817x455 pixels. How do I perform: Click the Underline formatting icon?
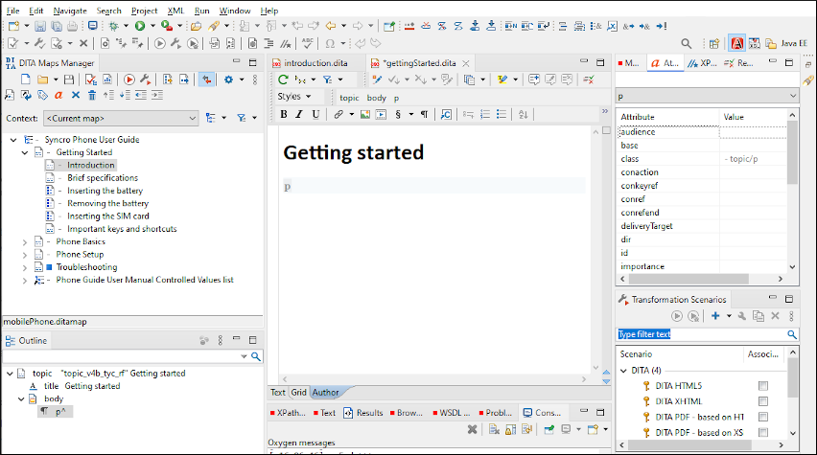tap(315, 114)
